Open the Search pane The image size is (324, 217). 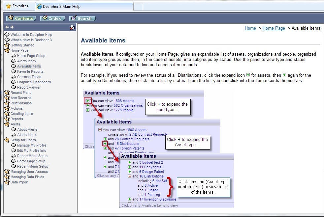click(x=82, y=18)
